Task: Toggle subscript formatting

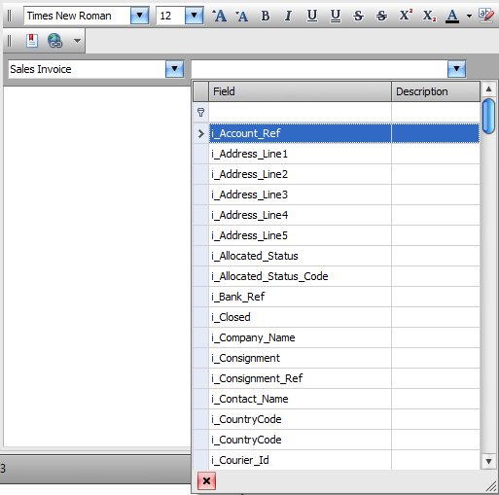Action: (429, 16)
